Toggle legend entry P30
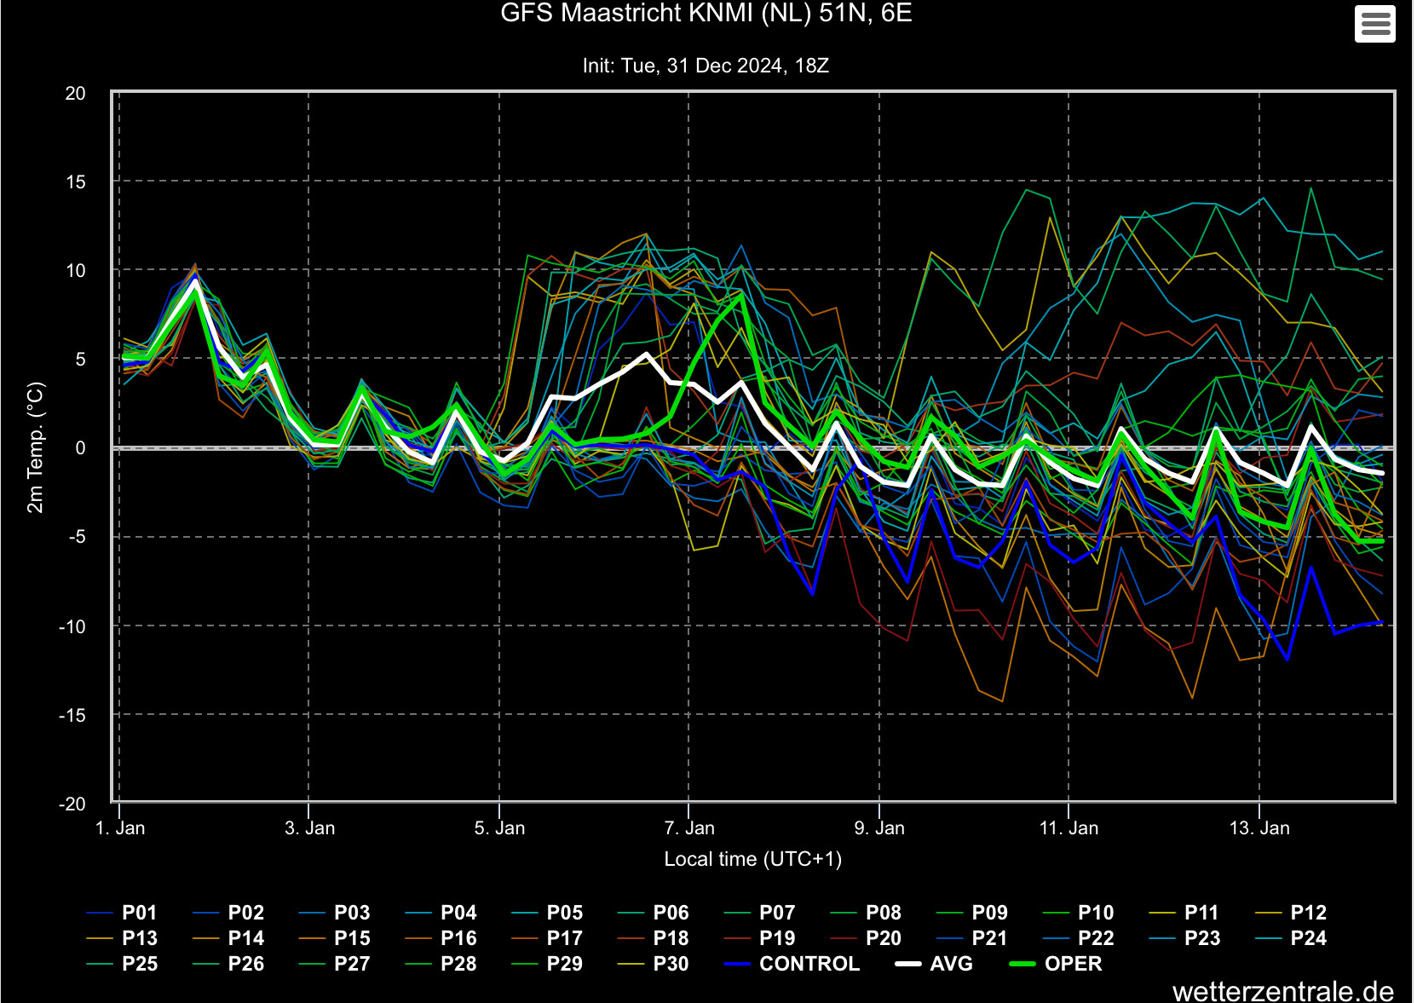 [653, 964]
